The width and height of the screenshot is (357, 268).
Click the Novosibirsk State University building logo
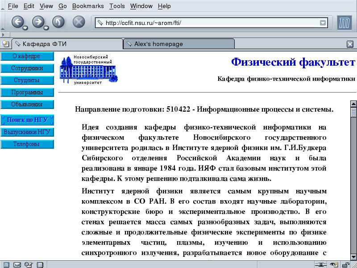coord(89,70)
